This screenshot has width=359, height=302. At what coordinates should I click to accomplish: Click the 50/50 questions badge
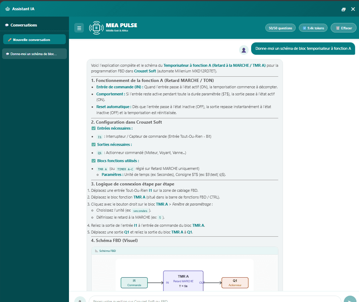[280, 28]
